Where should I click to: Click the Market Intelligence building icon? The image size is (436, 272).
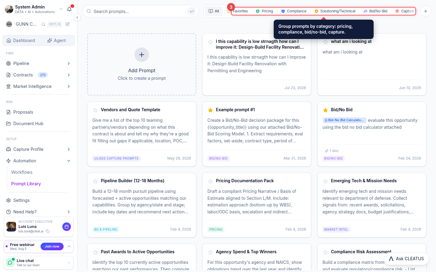tap(8, 86)
